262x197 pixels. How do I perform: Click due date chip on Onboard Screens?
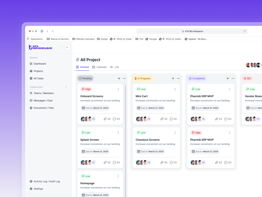coord(95,108)
